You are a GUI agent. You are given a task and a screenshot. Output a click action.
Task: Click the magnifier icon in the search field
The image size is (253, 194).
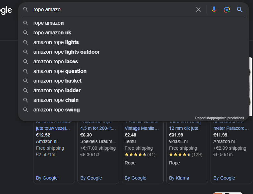tap(25, 9)
